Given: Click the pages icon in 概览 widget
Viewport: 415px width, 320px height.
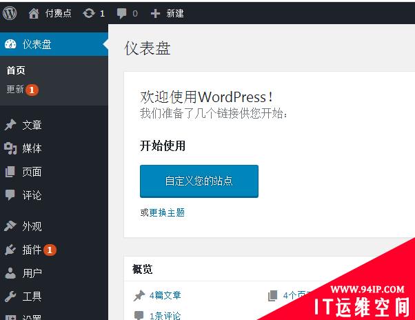Looking at the screenshot, I should (x=273, y=296).
